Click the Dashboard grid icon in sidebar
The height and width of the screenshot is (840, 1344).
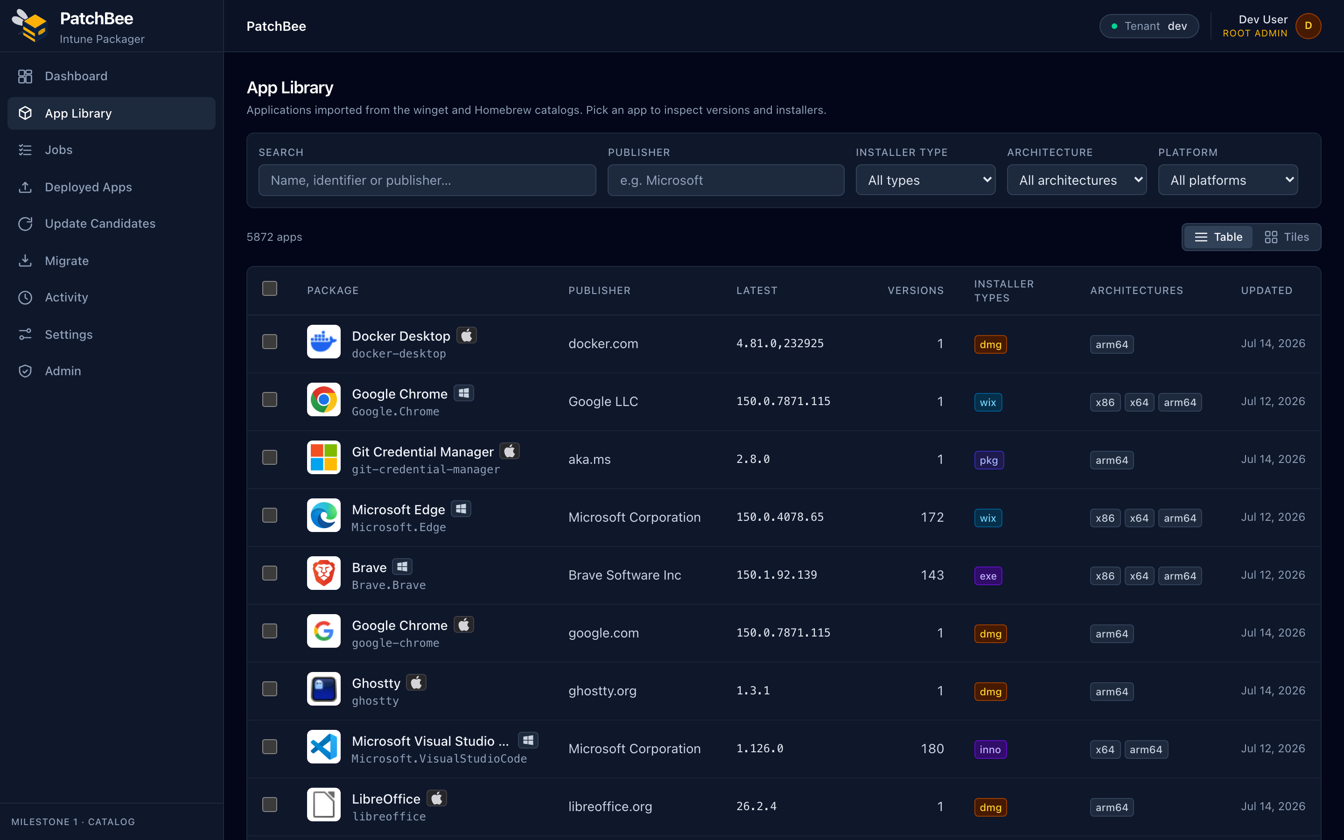click(x=25, y=76)
